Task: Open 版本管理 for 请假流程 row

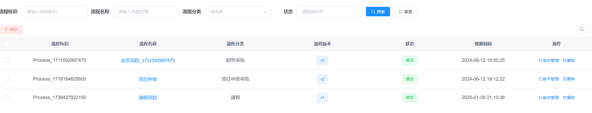Action: tap(549, 98)
